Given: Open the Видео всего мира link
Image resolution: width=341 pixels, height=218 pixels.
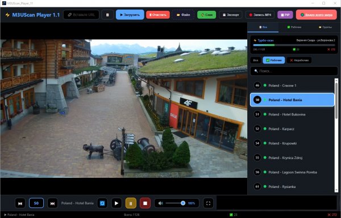Looking at the screenshot, I should (x=317, y=15).
